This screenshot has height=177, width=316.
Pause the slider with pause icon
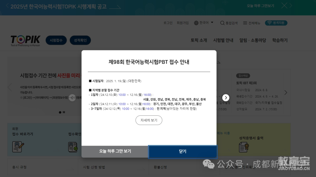pyautogui.click(x=64, y=112)
